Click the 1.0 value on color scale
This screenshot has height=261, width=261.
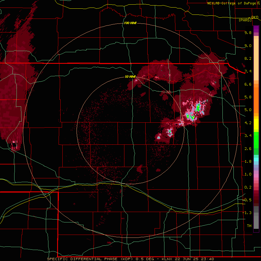tap(248, 175)
